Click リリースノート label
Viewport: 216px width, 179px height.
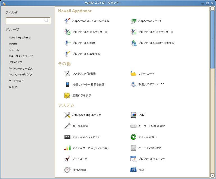coord(146,74)
